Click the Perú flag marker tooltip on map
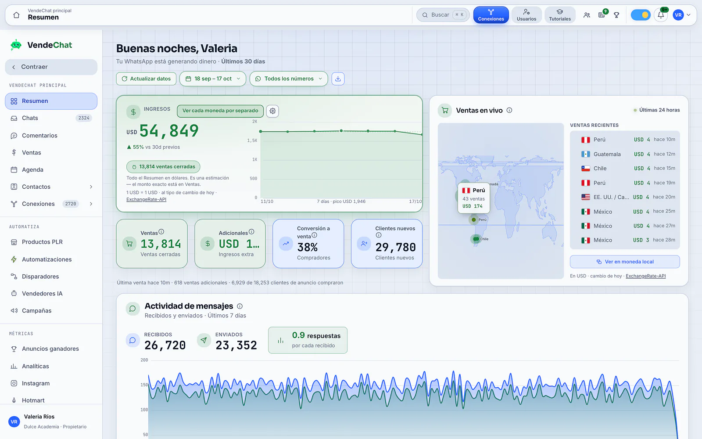The image size is (702, 439). 473,198
